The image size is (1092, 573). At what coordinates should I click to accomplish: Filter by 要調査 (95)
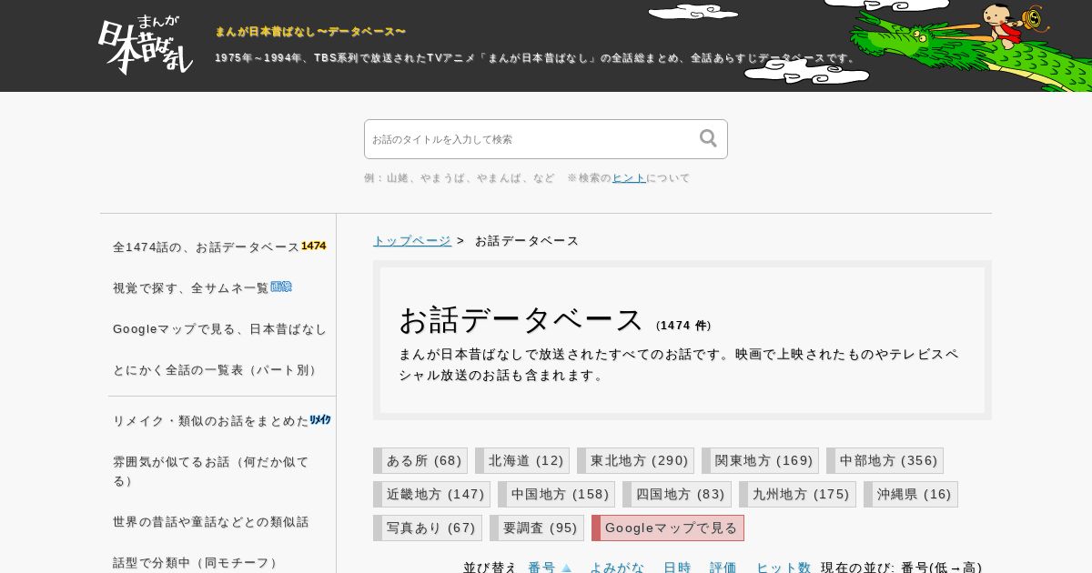[x=537, y=528]
